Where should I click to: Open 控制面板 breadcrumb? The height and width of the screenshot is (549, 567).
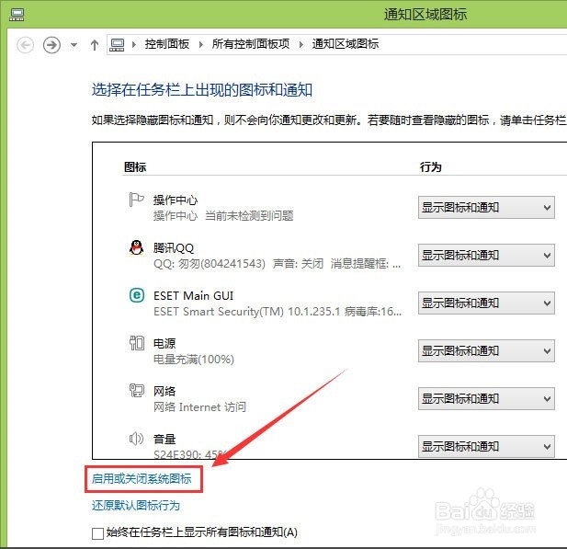pos(167,44)
